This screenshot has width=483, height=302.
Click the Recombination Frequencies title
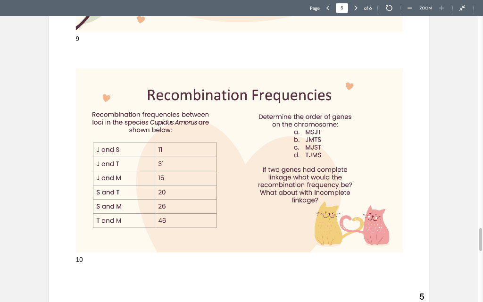click(x=239, y=95)
